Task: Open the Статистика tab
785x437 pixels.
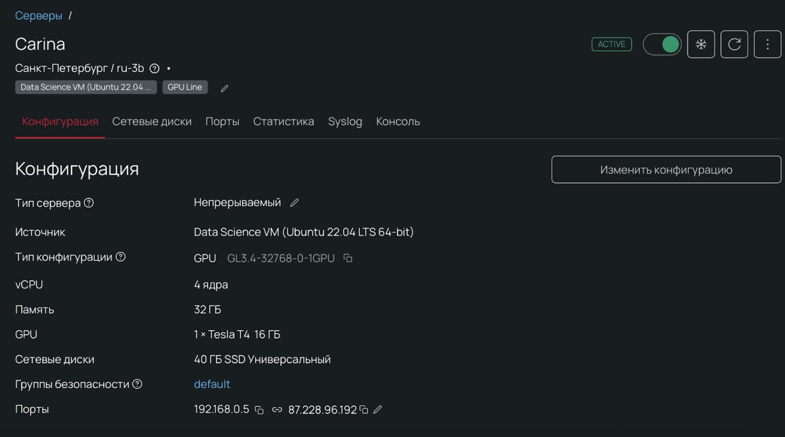Action: point(283,121)
